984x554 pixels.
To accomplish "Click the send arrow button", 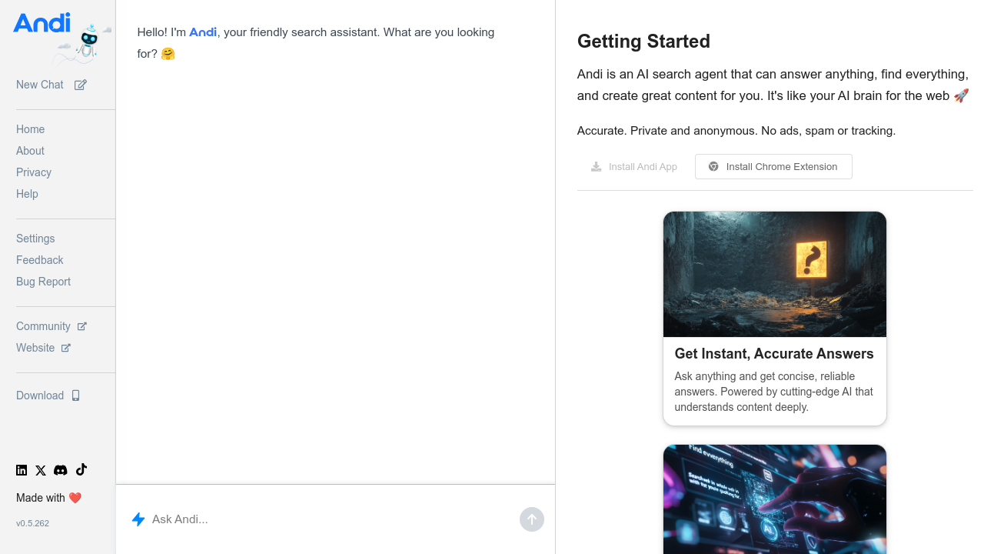I will (x=531, y=519).
